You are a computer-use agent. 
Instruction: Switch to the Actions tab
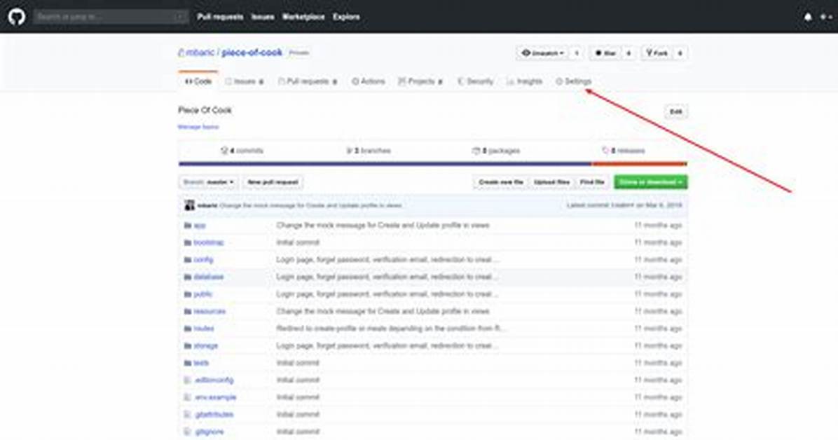coord(369,81)
